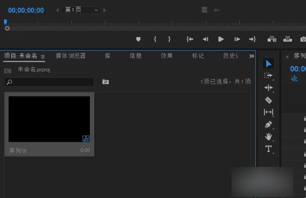This screenshot has height=198, width=306.
Task: Click the project search field
Action: 49,82
